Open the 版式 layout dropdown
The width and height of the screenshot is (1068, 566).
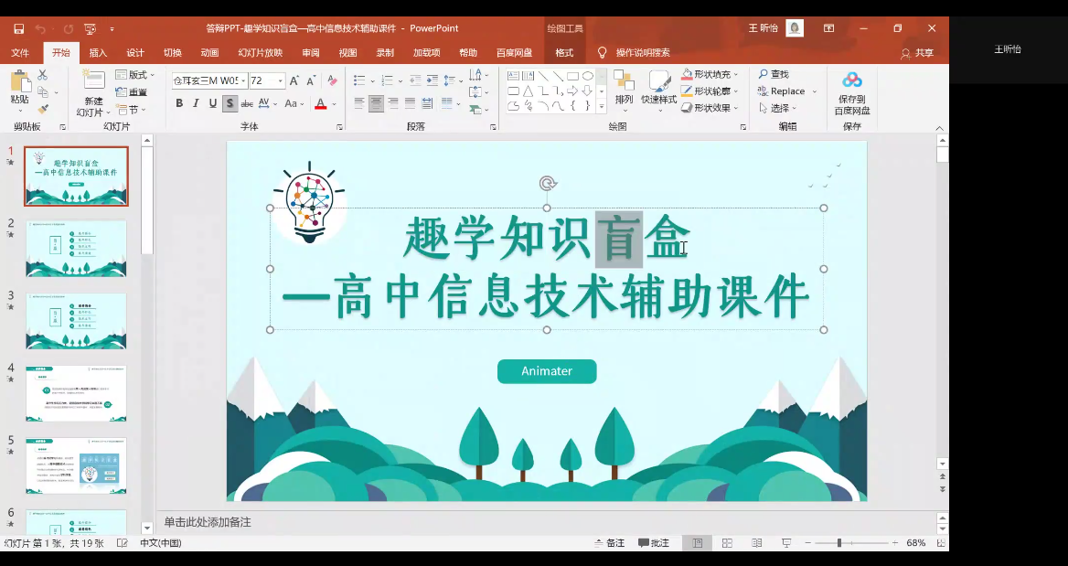point(134,74)
